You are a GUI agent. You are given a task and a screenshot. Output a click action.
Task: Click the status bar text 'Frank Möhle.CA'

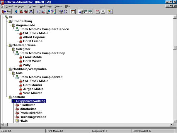[x=55, y=131]
